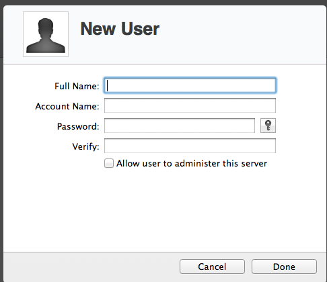Click the Password label
Screen dimensions: 327x282
[78, 126]
